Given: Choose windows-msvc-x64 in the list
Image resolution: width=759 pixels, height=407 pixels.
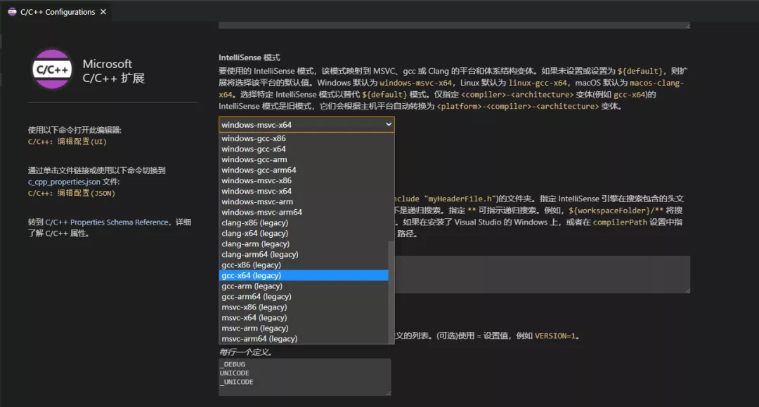Looking at the screenshot, I should pos(304,192).
